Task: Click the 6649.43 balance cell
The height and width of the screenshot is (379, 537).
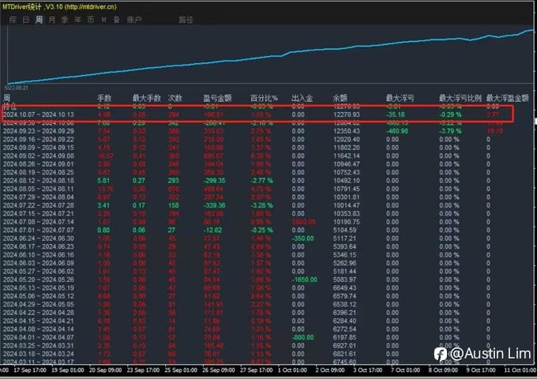Action: 345,288
